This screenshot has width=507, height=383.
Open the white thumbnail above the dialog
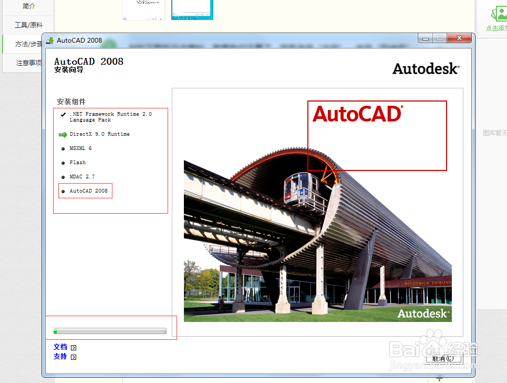point(144,9)
